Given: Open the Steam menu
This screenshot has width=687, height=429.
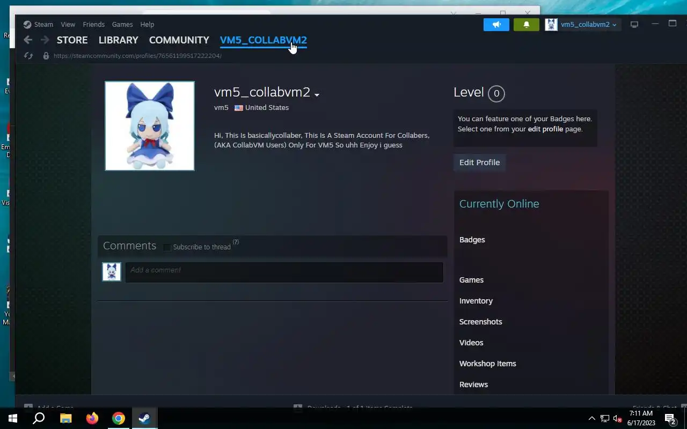Looking at the screenshot, I should pos(43,24).
